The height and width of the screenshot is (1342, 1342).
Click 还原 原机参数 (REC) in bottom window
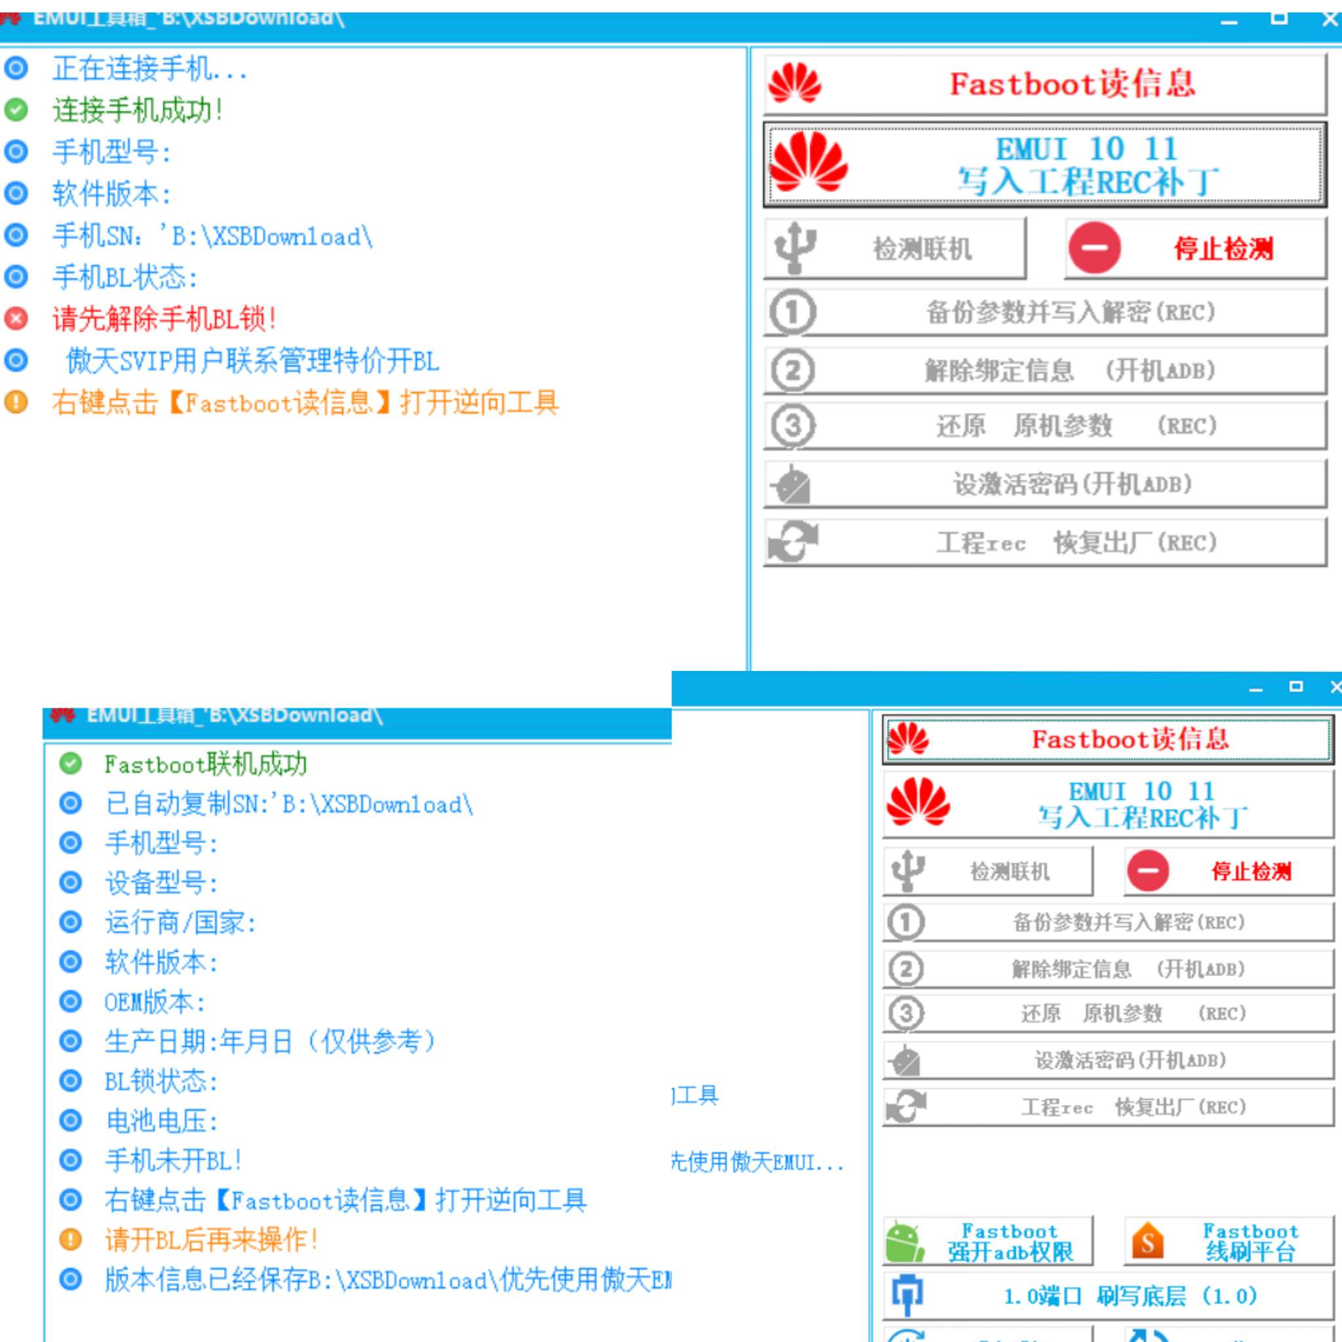(1108, 1014)
